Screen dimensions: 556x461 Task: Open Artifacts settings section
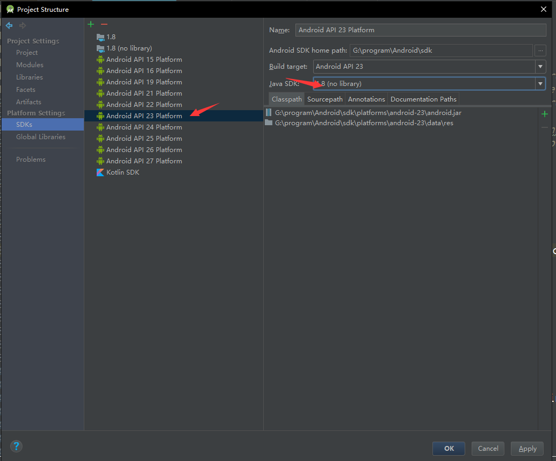point(28,102)
